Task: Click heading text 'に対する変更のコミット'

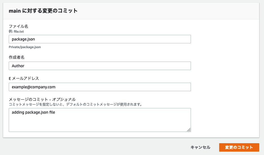Action: pos(50,11)
